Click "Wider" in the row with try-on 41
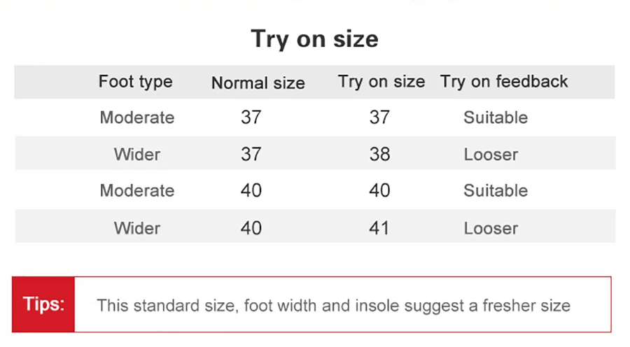630x347 pixels. pyautogui.click(x=136, y=228)
